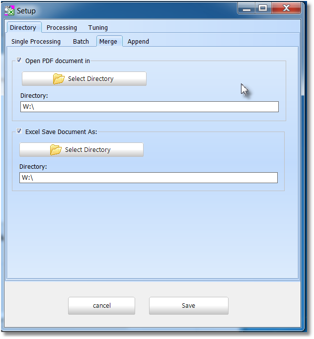Click the Setup app icon in title bar
Screen dimensions: 314x339
(x=9, y=10)
